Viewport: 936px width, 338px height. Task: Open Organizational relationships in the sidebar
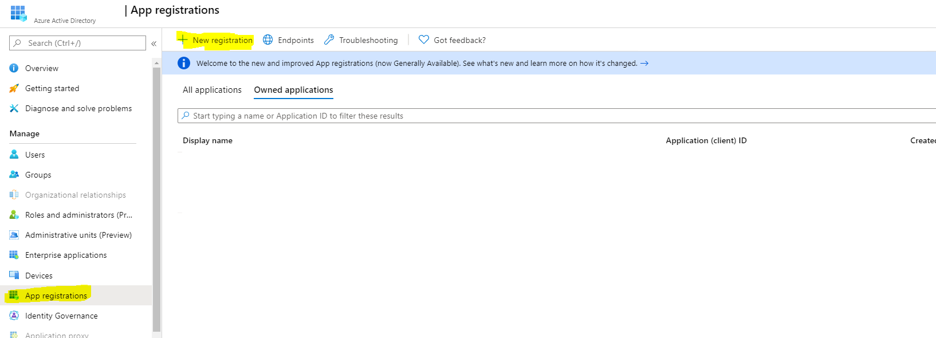(76, 195)
